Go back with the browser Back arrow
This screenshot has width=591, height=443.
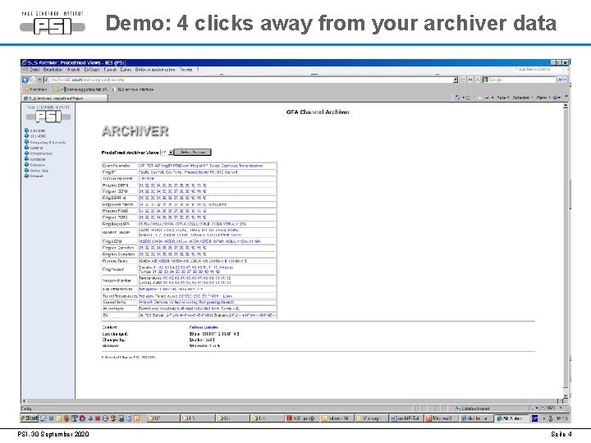pyautogui.click(x=25, y=80)
